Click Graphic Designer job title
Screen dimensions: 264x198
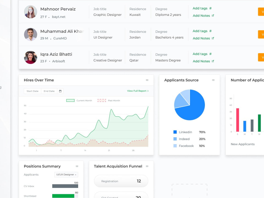[x=107, y=15]
